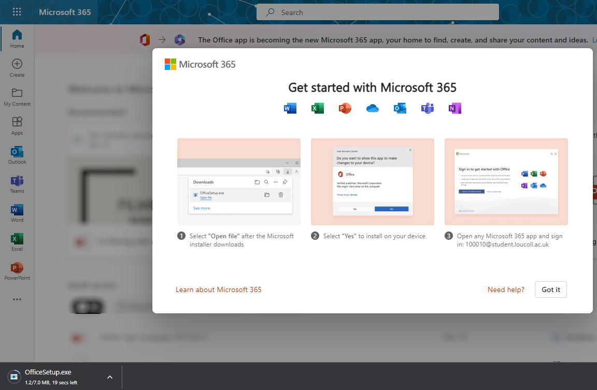597x390 pixels.
Task: Click the Teams icon in the dialog
Action: (x=427, y=108)
